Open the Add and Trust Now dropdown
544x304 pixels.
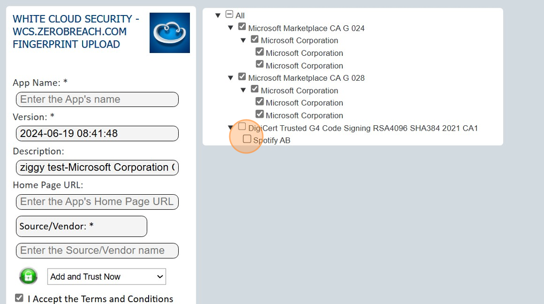(x=106, y=276)
